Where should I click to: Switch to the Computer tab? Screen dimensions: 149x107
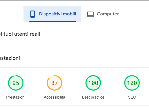(x=103, y=14)
